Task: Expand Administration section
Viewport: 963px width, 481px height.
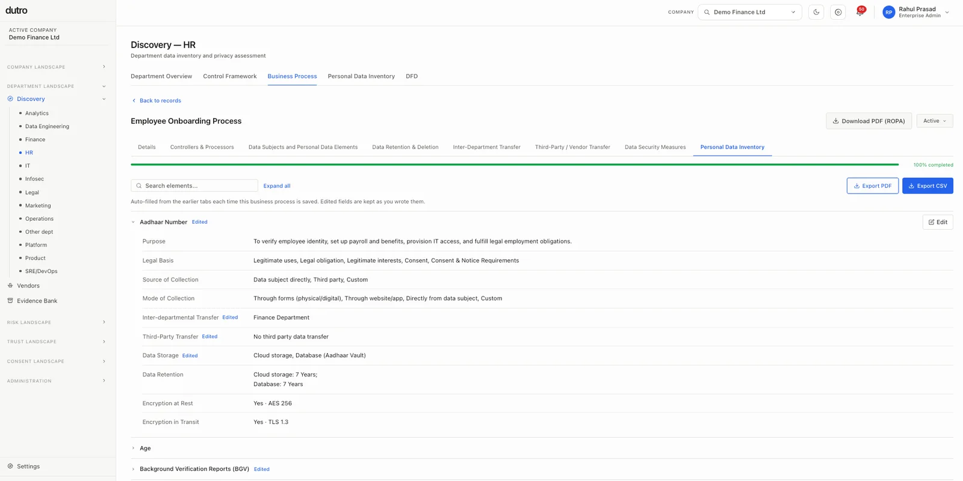Action: 104,381
